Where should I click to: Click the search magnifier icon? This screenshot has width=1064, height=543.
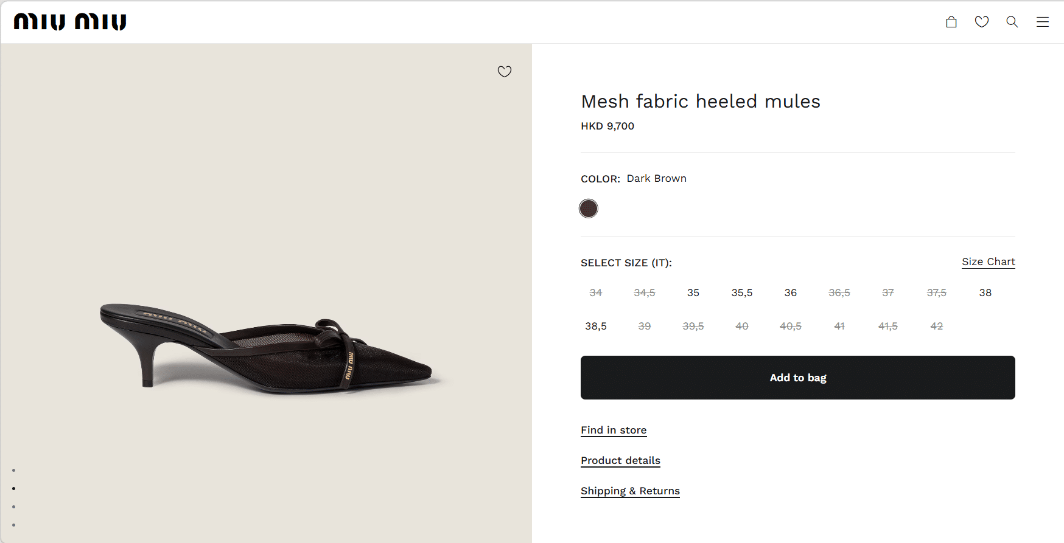coord(1012,22)
